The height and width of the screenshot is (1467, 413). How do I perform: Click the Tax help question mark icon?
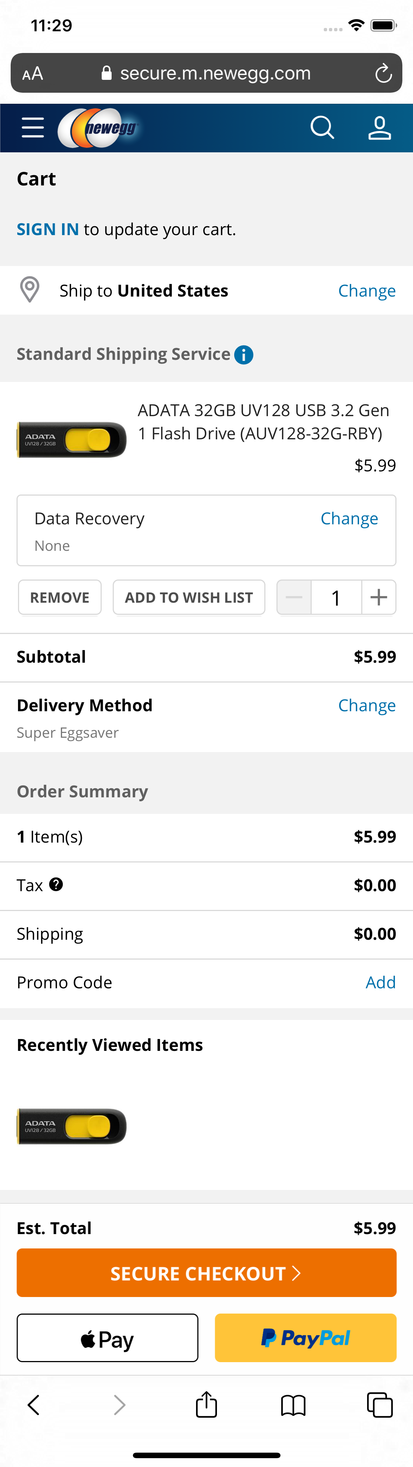(x=56, y=885)
